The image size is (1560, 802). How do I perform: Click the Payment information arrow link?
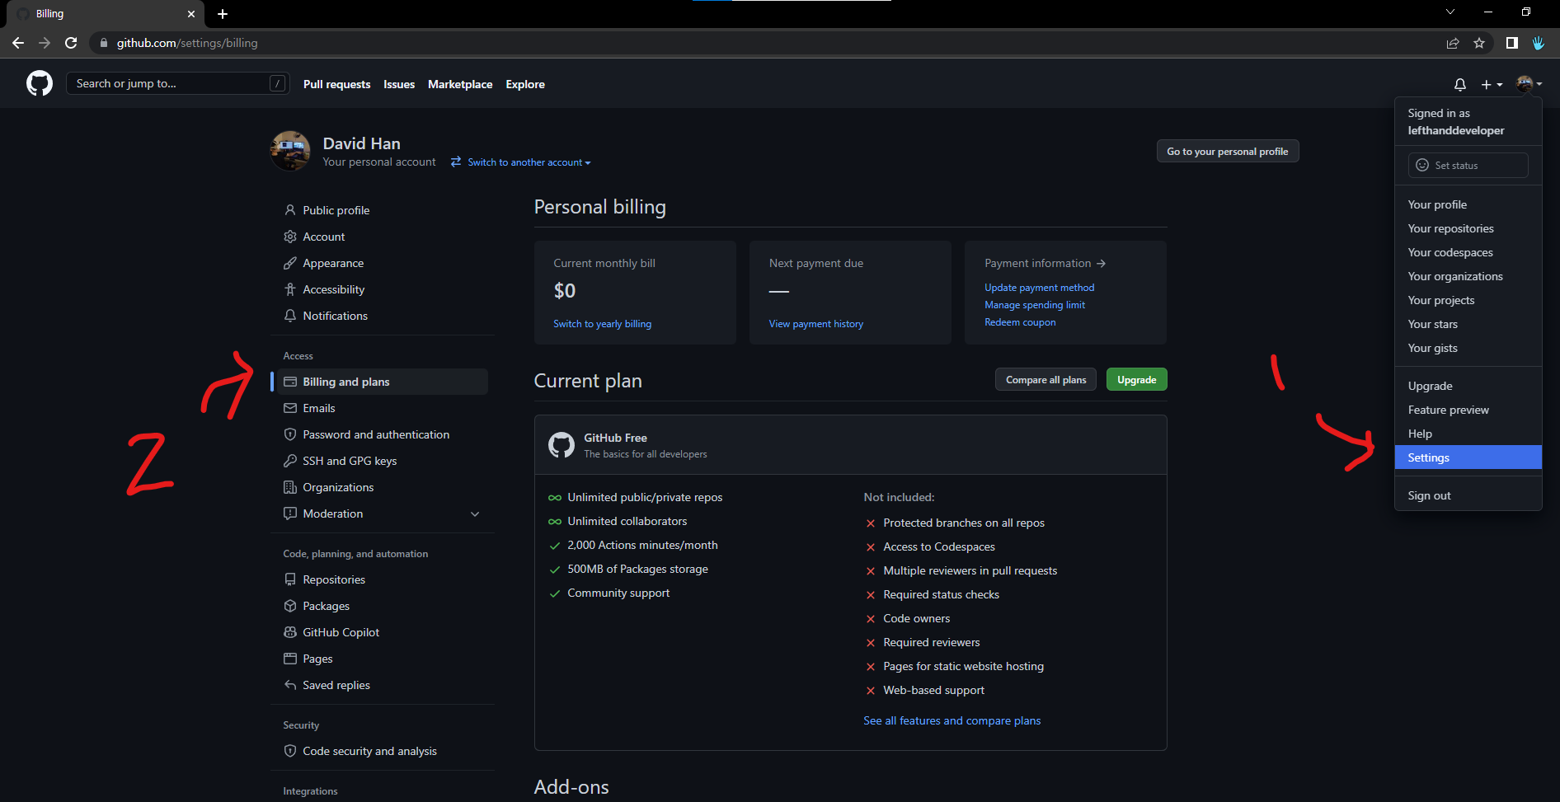point(1045,263)
